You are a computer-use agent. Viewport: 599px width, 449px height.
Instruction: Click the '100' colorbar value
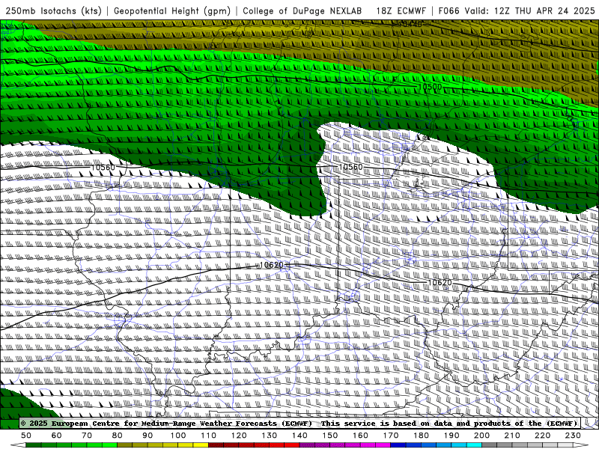(x=178, y=436)
